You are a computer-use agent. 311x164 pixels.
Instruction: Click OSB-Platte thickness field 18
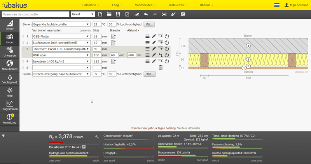(x=97, y=36)
